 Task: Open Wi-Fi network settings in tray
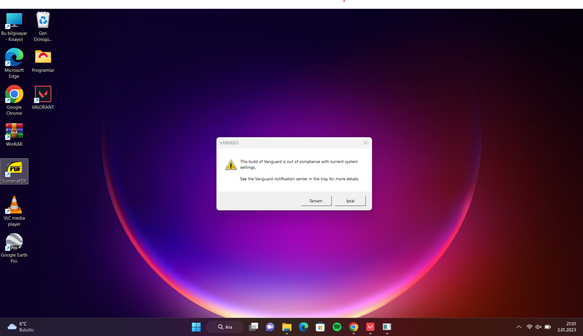pyautogui.click(x=529, y=327)
